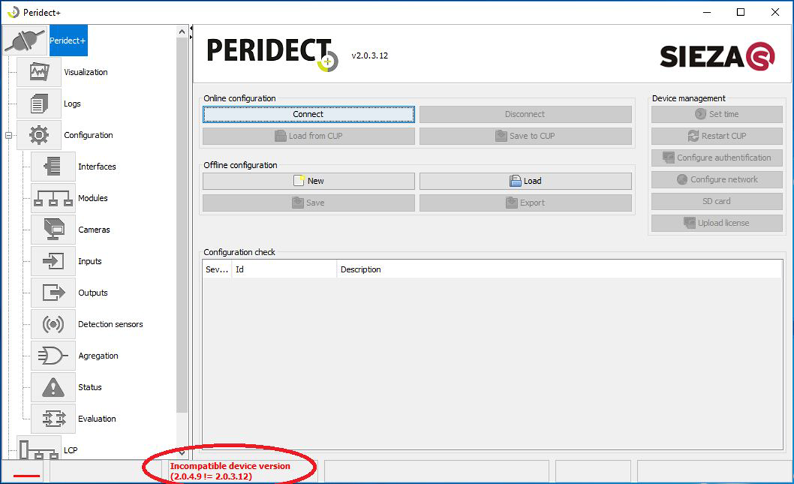Click the Incompatible device version status message
794x484 pixels.
(230, 471)
